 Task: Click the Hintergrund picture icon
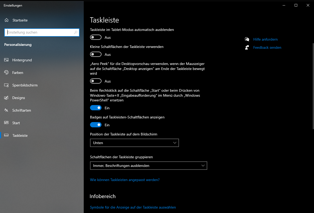pos(7,60)
